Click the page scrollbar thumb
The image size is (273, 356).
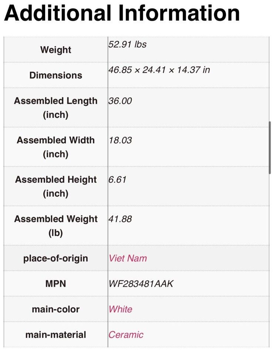click(x=270, y=148)
